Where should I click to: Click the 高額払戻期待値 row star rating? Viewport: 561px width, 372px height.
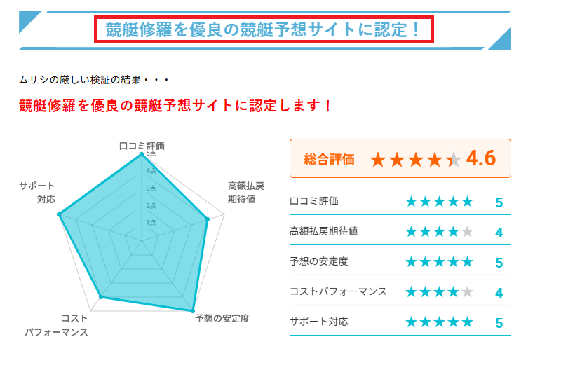[440, 232]
